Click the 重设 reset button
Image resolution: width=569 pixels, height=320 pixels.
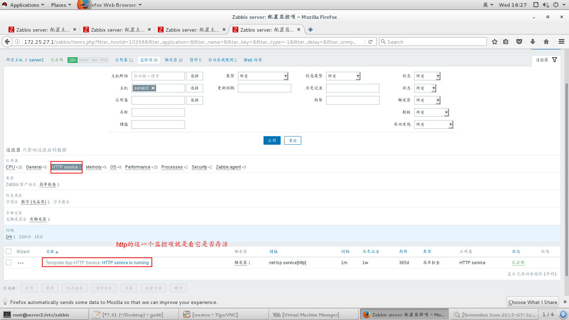coord(293,140)
